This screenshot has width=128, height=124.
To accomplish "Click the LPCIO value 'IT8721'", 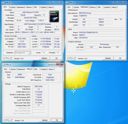I will click(101, 25).
